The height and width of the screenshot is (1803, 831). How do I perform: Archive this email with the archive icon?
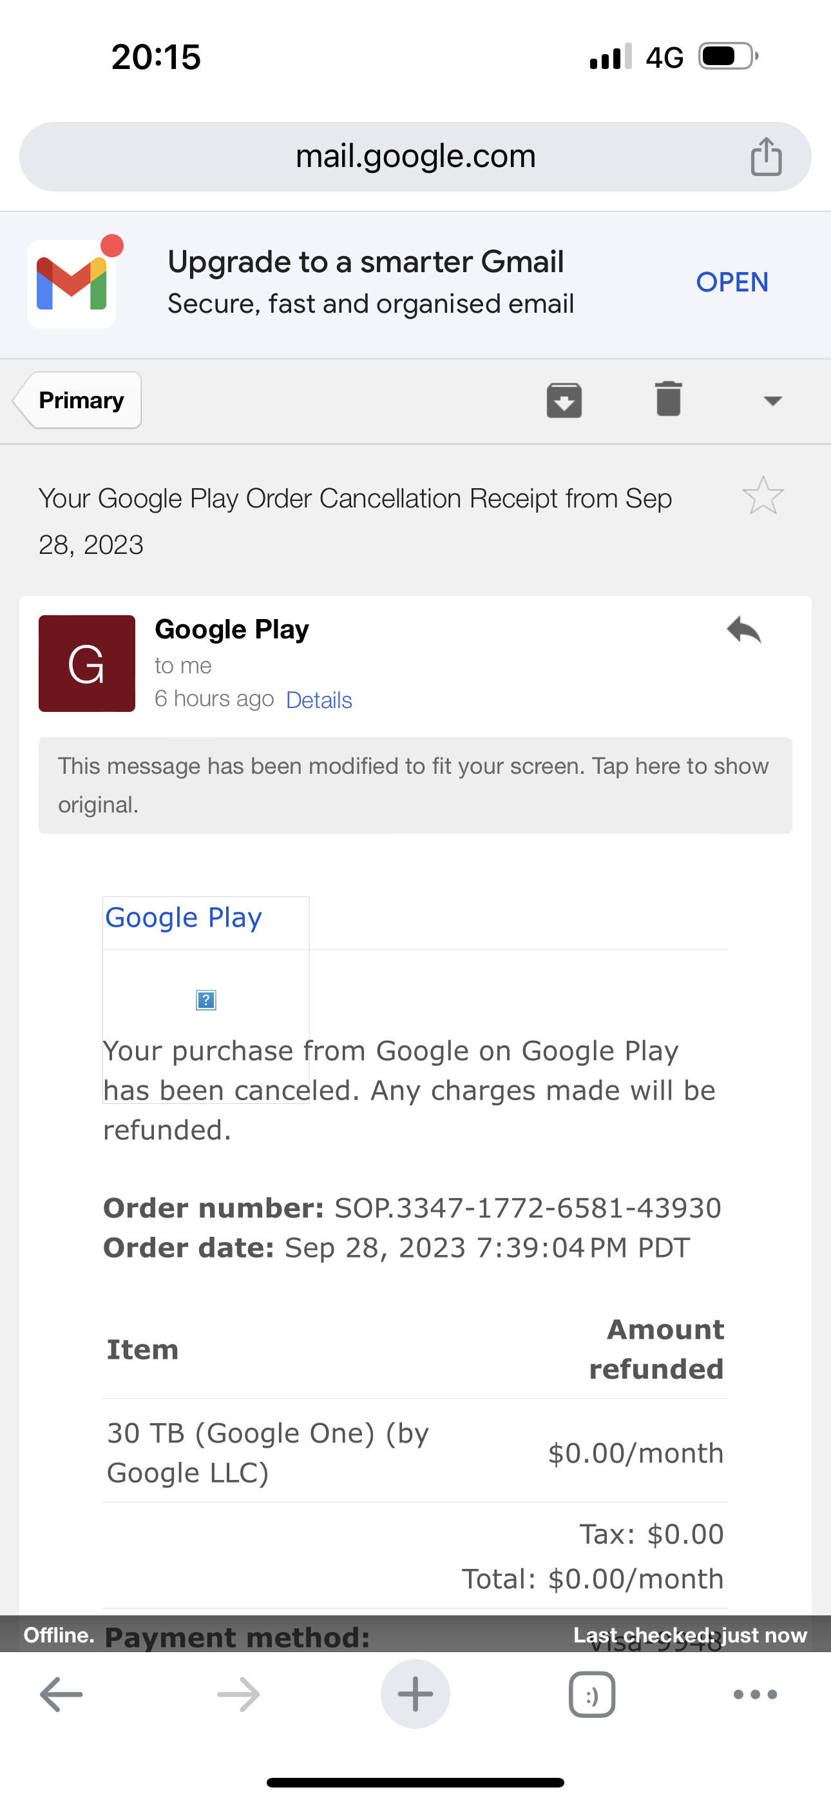coord(564,400)
